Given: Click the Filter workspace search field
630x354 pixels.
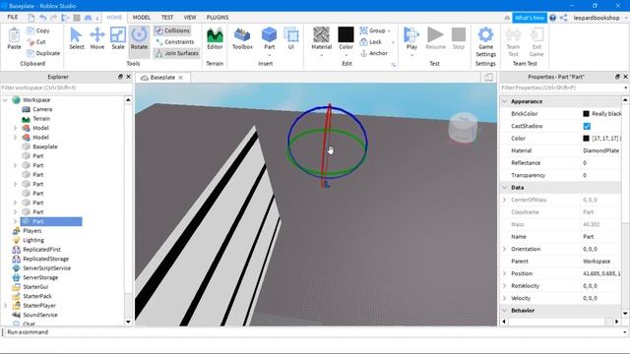Looking at the screenshot, I should coord(66,88).
